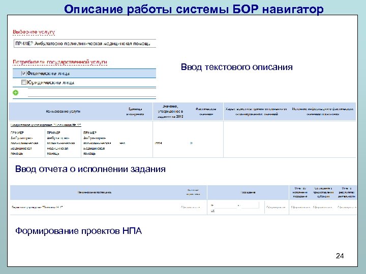
Task: Click the unit cell чел
Action: click(123, 143)
